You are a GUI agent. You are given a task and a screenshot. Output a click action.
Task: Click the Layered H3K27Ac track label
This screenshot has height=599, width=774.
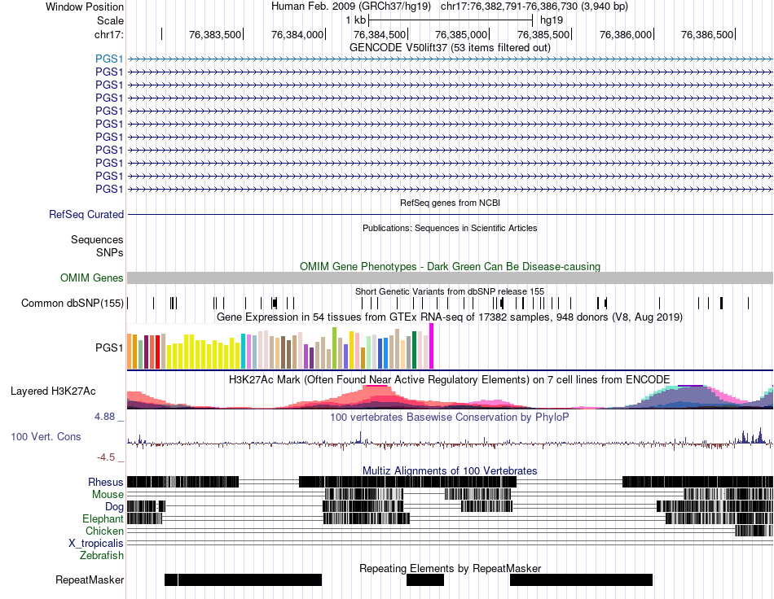tap(53, 391)
